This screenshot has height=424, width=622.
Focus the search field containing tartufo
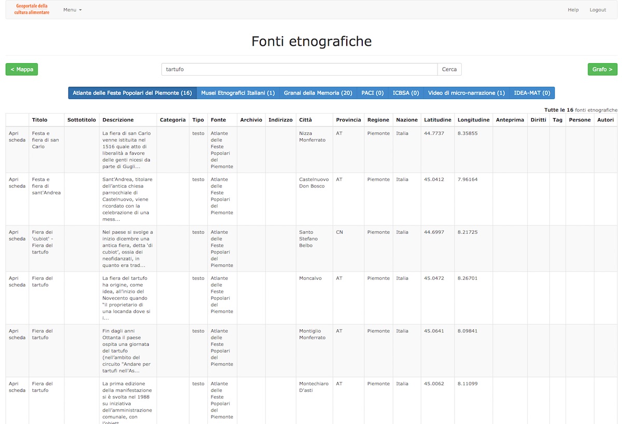tap(299, 69)
